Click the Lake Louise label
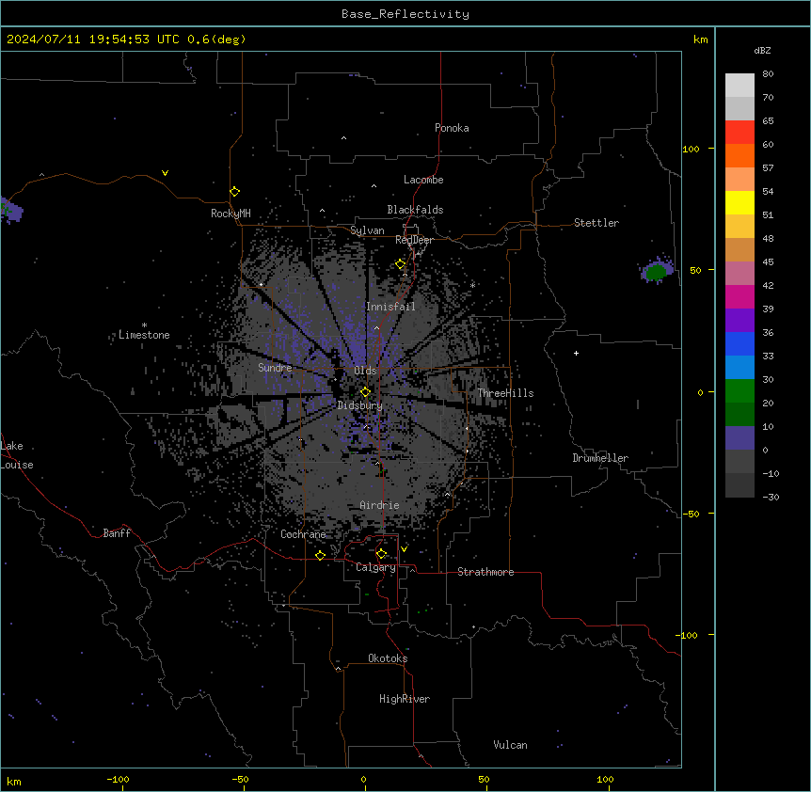Screen dimensions: 811x792 pyautogui.click(x=17, y=455)
